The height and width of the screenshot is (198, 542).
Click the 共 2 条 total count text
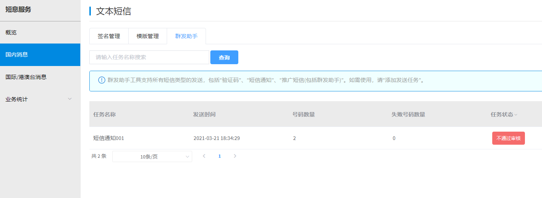(x=99, y=156)
